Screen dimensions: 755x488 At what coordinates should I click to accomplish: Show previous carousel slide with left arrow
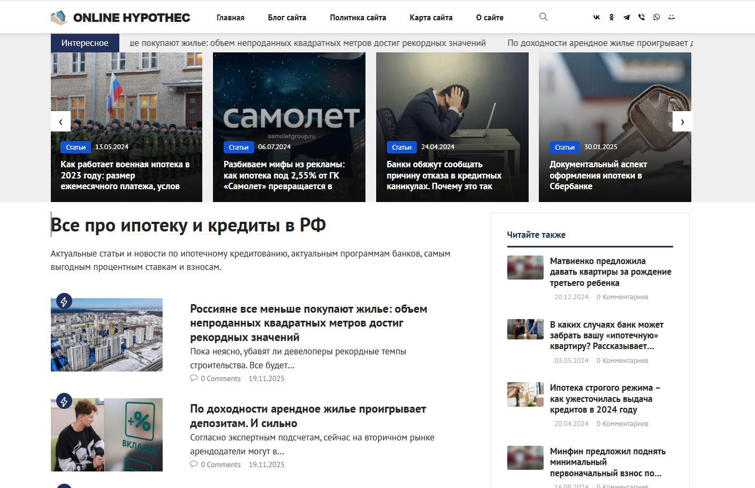tap(60, 122)
